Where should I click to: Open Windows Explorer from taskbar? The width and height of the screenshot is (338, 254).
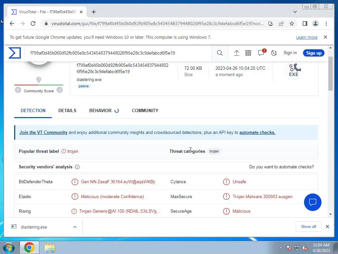[50, 247]
